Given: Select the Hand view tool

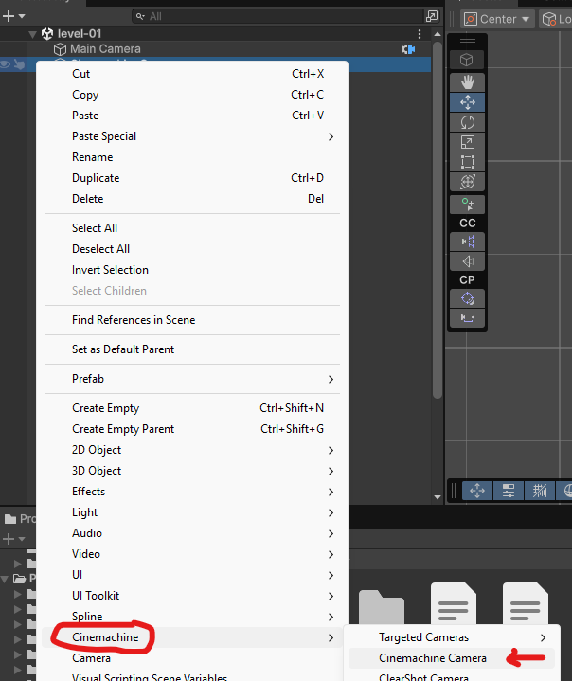Looking at the screenshot, I should click(x=467, y=82).
